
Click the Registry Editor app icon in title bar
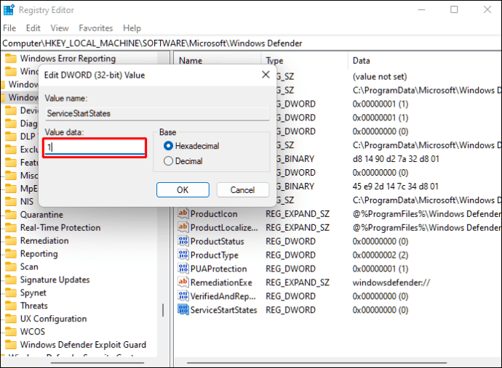point(9,10)
